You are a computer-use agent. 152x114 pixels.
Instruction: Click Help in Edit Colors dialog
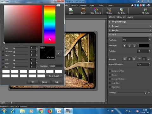tap(57, 82)
